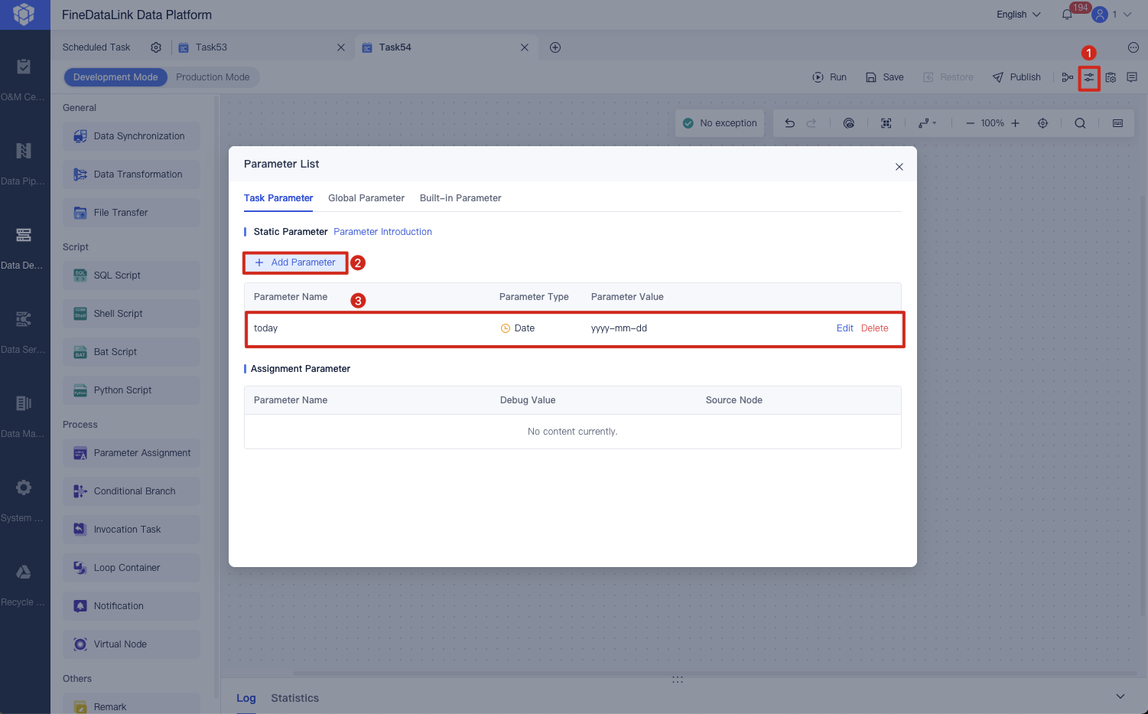
Task: Click the more options ellipsis icon
Action: point(1133,47)
